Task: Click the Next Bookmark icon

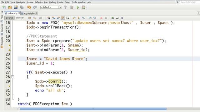Action: tap(79, 18)
